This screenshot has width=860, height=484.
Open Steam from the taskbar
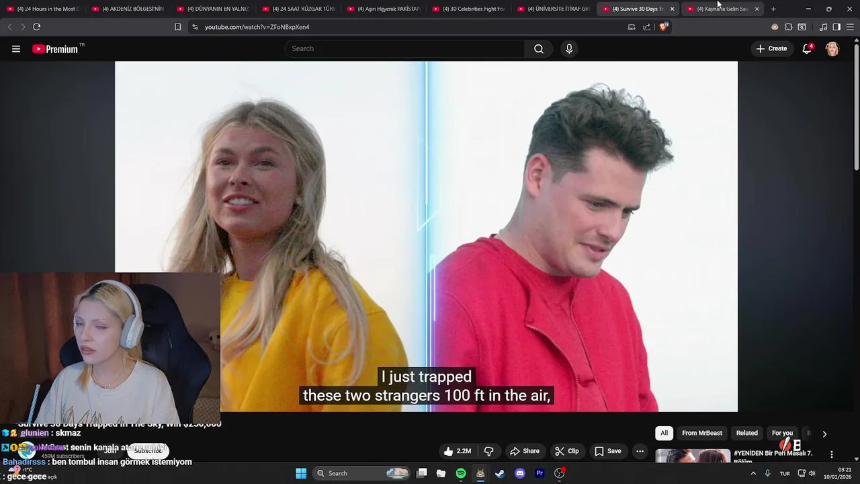coord(500,473)
